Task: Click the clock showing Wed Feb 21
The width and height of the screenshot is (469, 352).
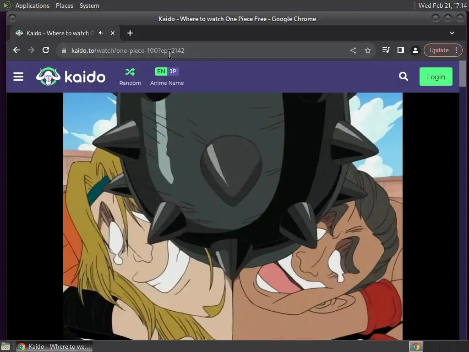Action: pyautogui.click(x=442, y=5)
